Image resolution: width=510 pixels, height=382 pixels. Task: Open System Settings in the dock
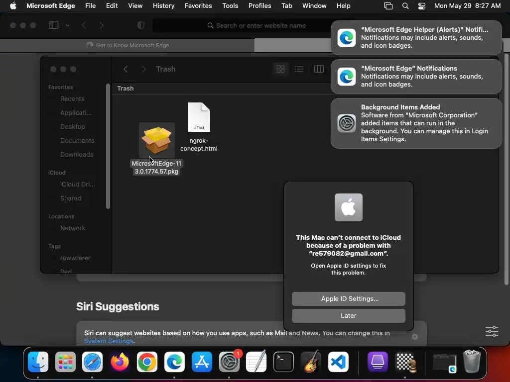tap(229, 362)
